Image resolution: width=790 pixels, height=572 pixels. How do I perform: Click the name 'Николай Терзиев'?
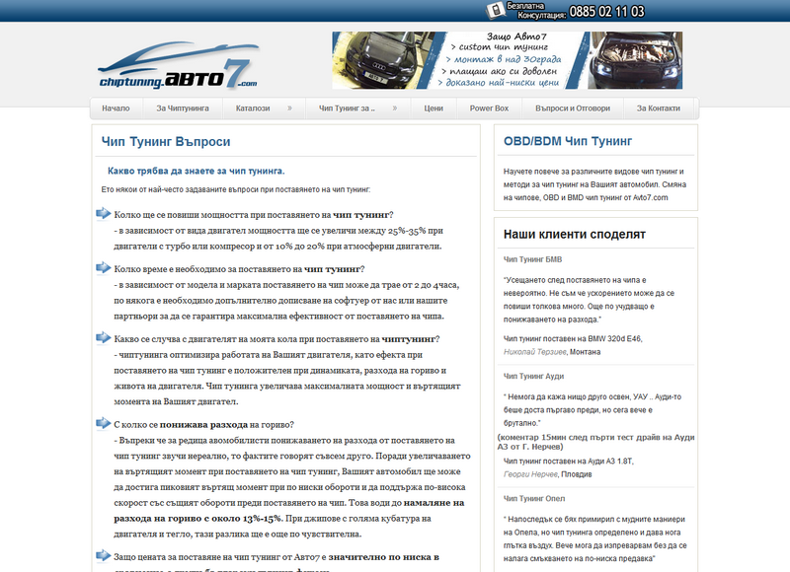[535, 352]
